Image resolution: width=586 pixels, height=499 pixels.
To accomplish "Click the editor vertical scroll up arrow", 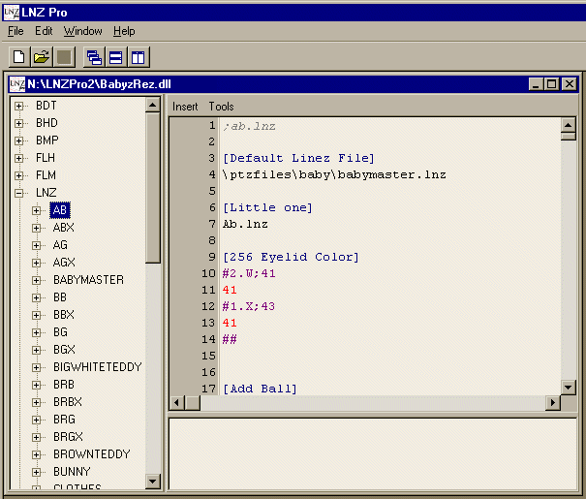I will pyautogui.click(x=568, y=125).
